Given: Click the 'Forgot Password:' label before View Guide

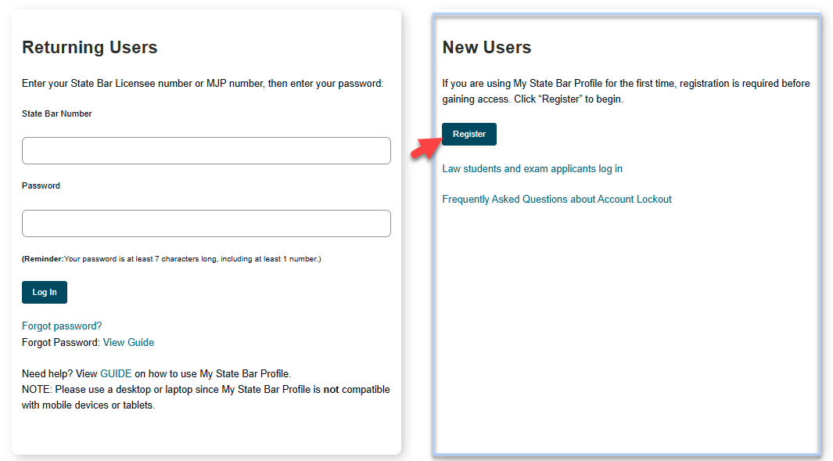Looking at the screenshot, I should click(61, 342).
